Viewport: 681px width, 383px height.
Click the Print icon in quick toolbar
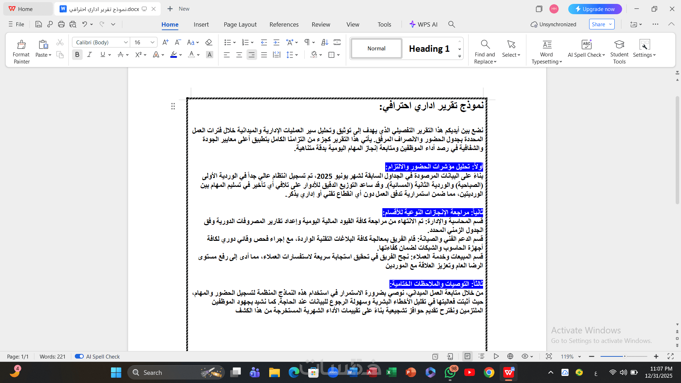(x=61, y=24)
